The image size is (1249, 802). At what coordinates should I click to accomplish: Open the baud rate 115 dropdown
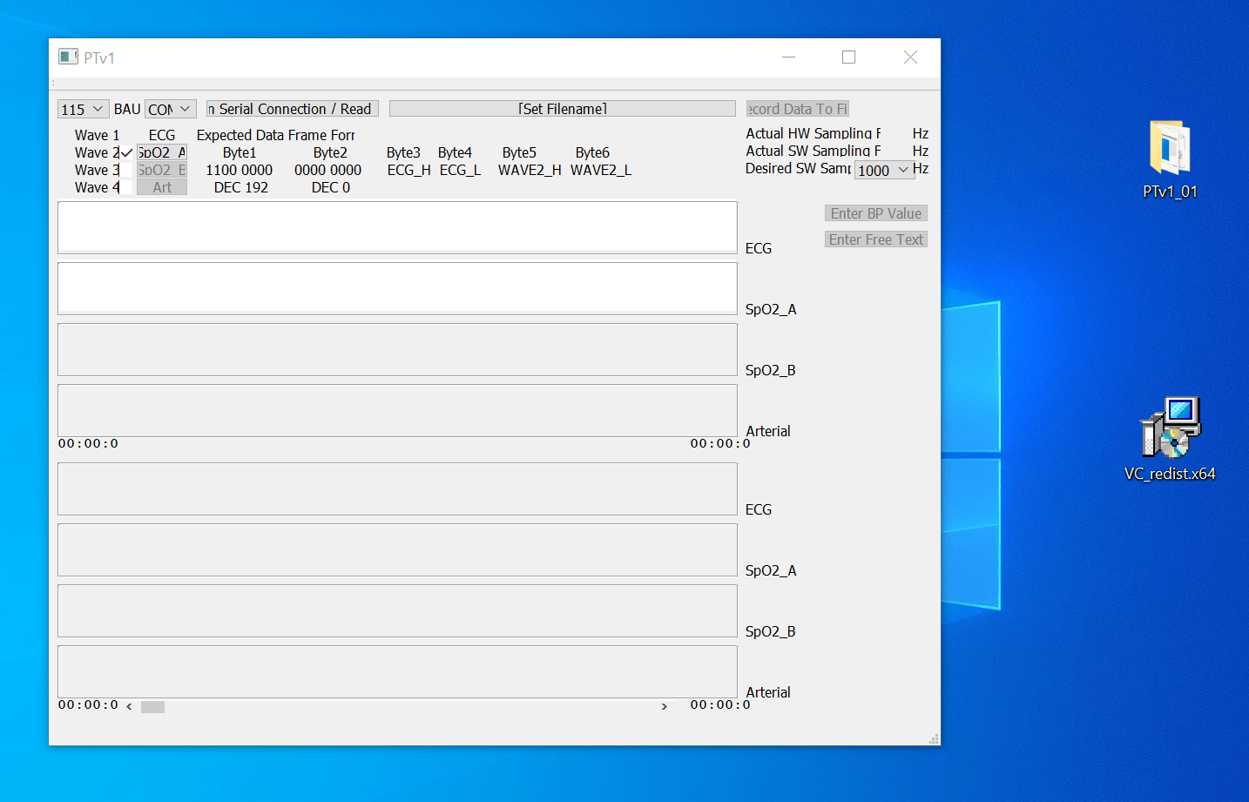(82, 108)
